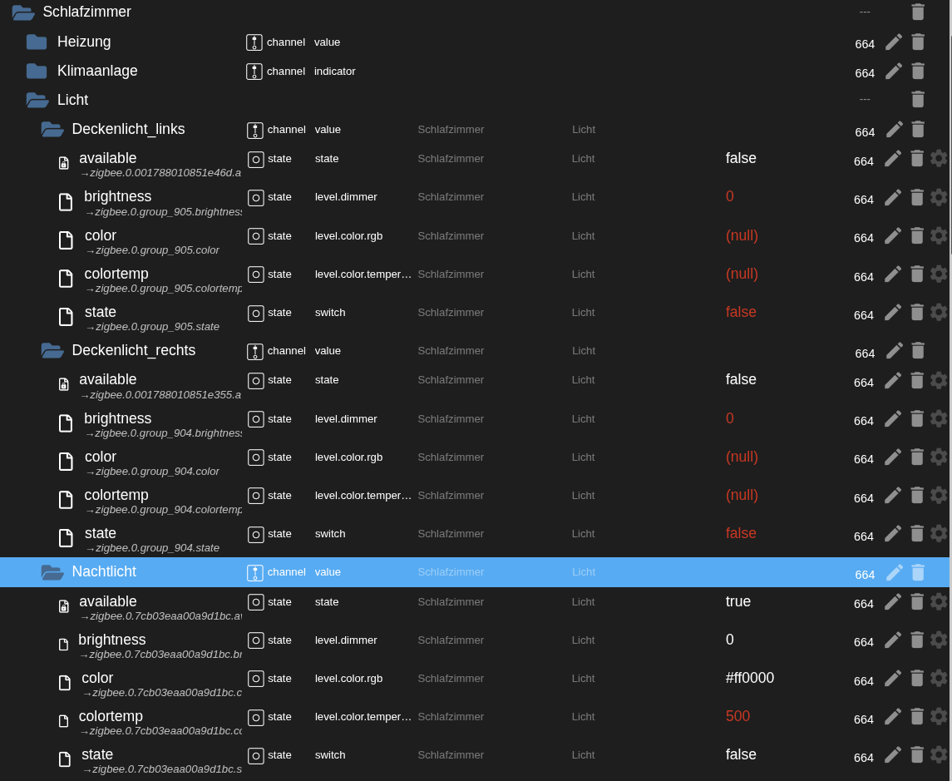The height and width of the screenshot is (781, 952).
Task: Click false value of Deckenlicht_rechts available
Action: [741, 379]
